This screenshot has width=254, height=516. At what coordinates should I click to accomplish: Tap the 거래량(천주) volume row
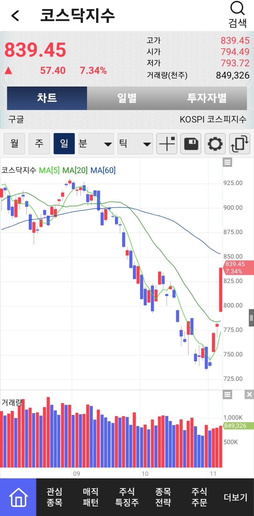click(x=198, y=75)
